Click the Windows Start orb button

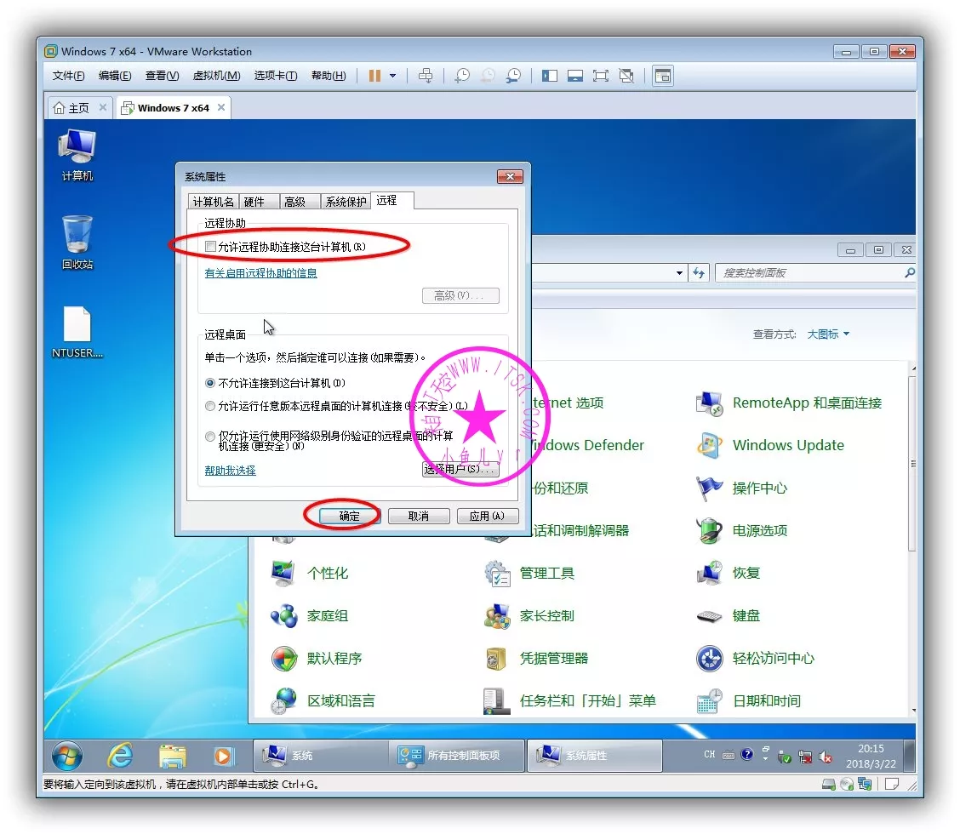click(67, 755)
